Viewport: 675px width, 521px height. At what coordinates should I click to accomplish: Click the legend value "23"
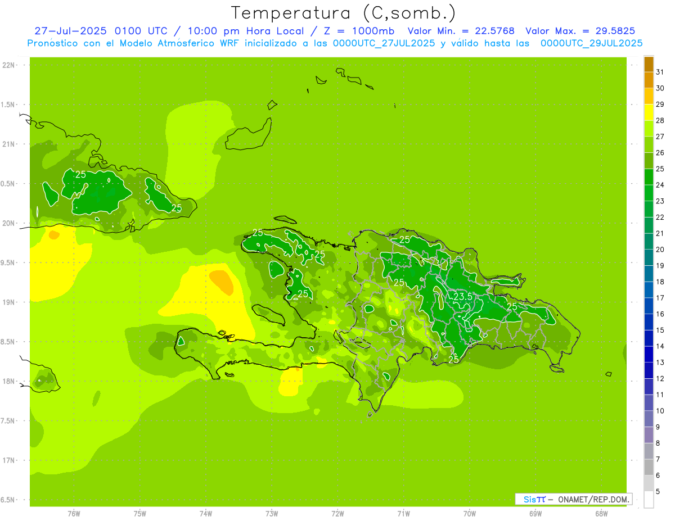point(660,201)
